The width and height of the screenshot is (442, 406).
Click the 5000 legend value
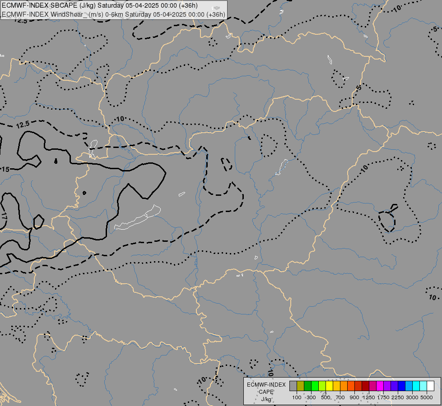[x=427, y=397]
